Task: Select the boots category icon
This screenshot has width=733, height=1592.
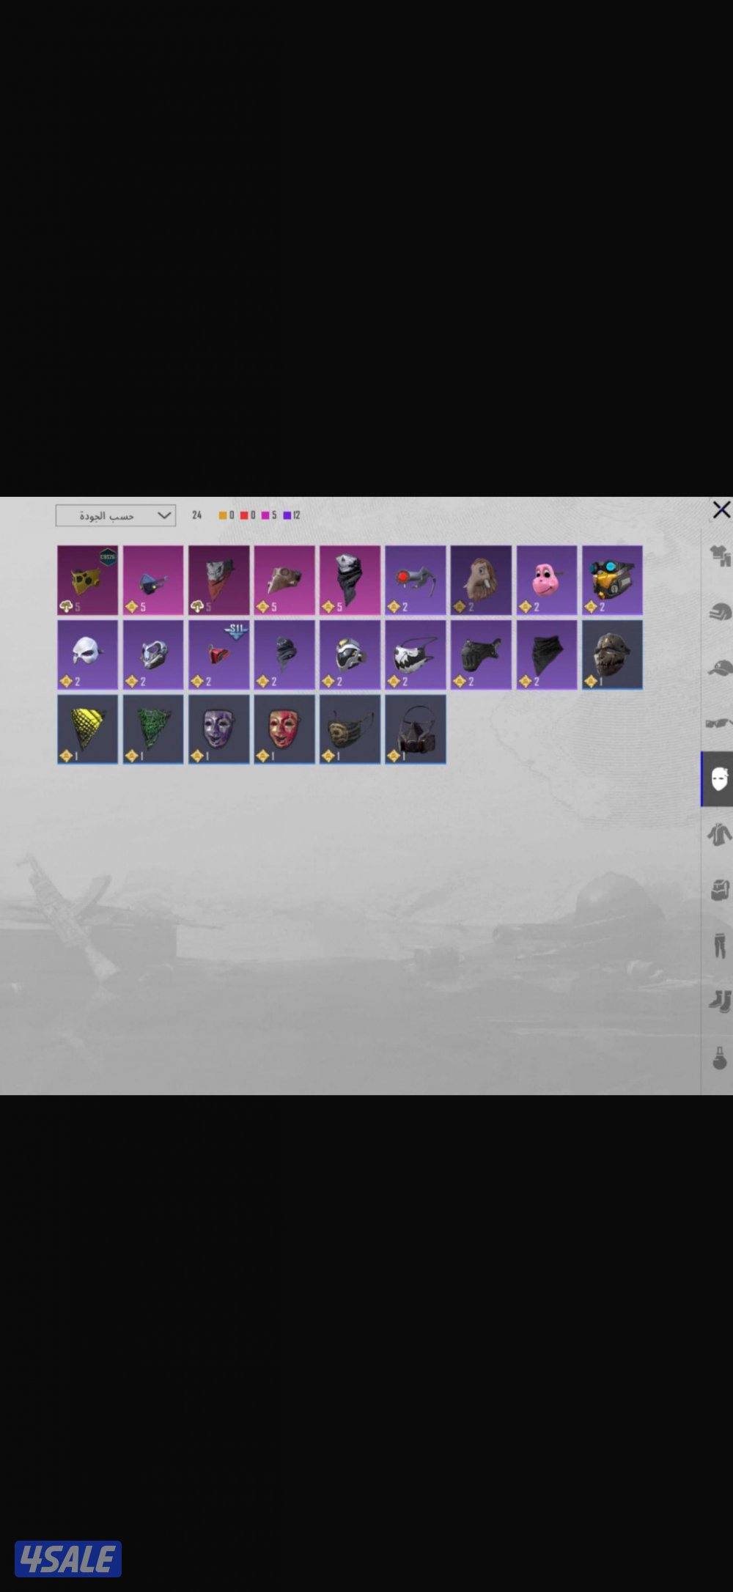Action: (x=719, y=1000)
